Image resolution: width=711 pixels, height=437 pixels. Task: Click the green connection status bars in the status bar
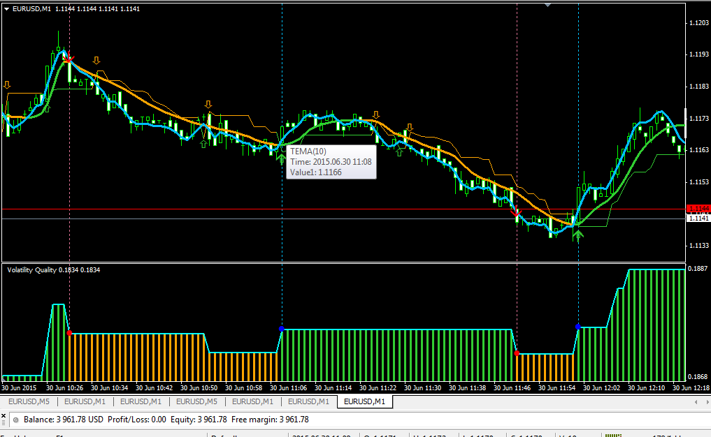click(x=613, y=435)
